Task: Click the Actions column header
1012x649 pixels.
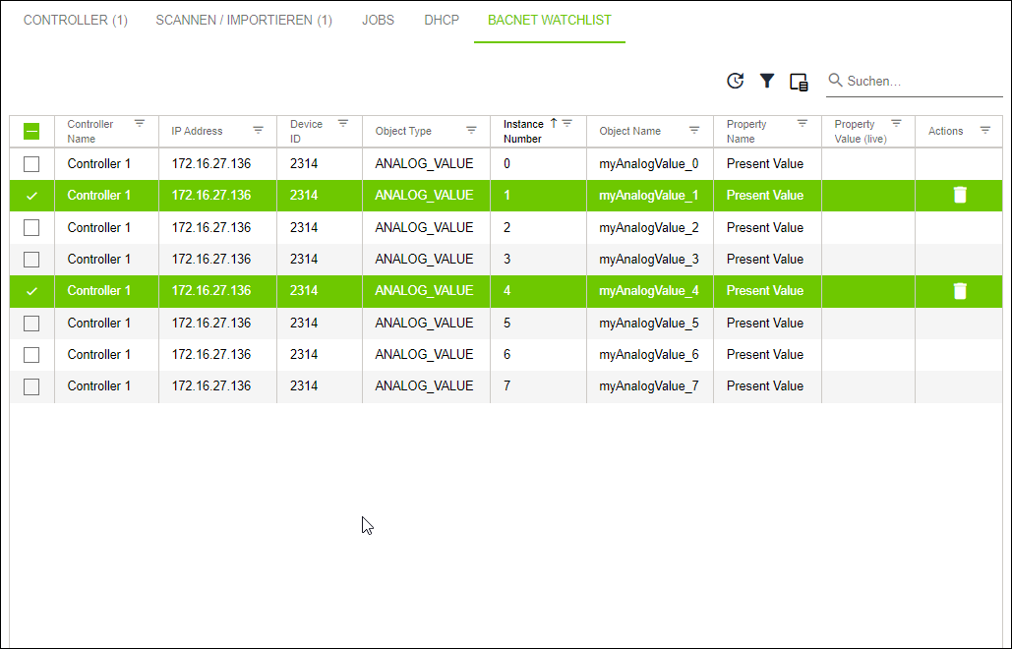Action: click(945, 131)
